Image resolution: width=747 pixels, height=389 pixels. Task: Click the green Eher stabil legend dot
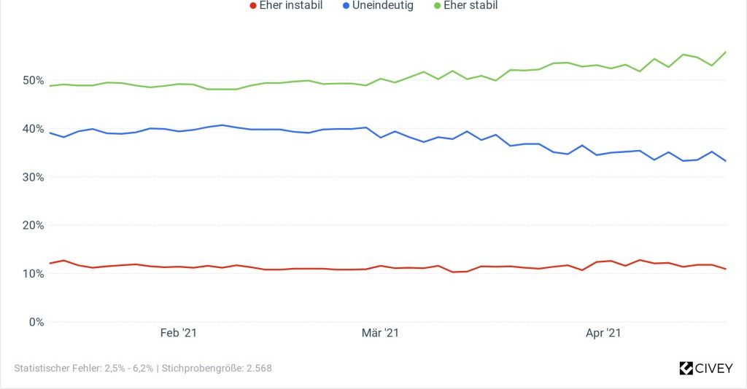[x=437, y=5]
